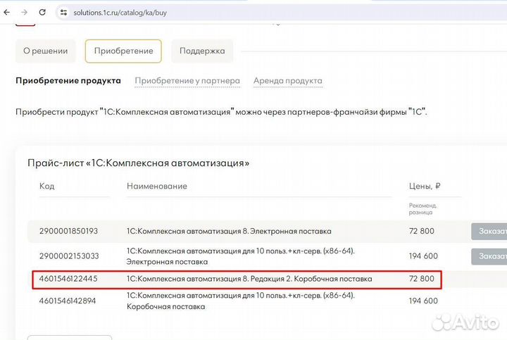Select the 72 800 price in the 4601546122445 row
This screenshot has height=340, width=507.
422,279
